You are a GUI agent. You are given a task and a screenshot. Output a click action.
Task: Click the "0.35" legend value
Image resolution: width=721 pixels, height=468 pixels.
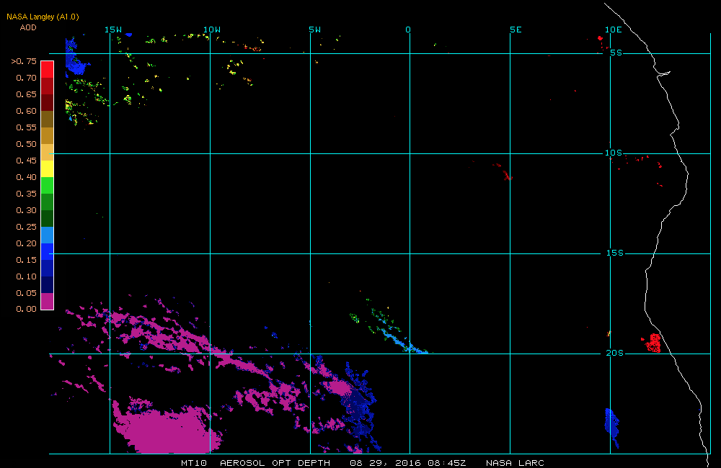click(26, 194)
